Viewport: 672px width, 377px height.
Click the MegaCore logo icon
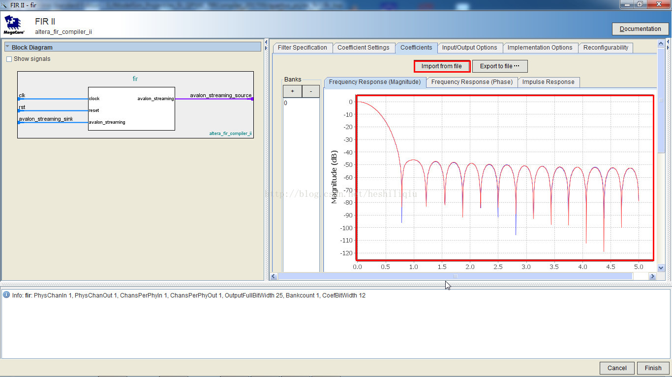click(x=14, y=24)
